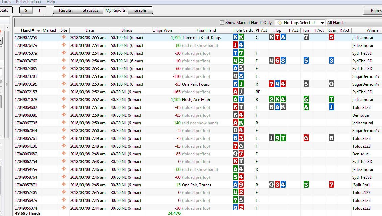
Task: Click the Q river card, One Pair Fours row
Action: tap(331, 84)
